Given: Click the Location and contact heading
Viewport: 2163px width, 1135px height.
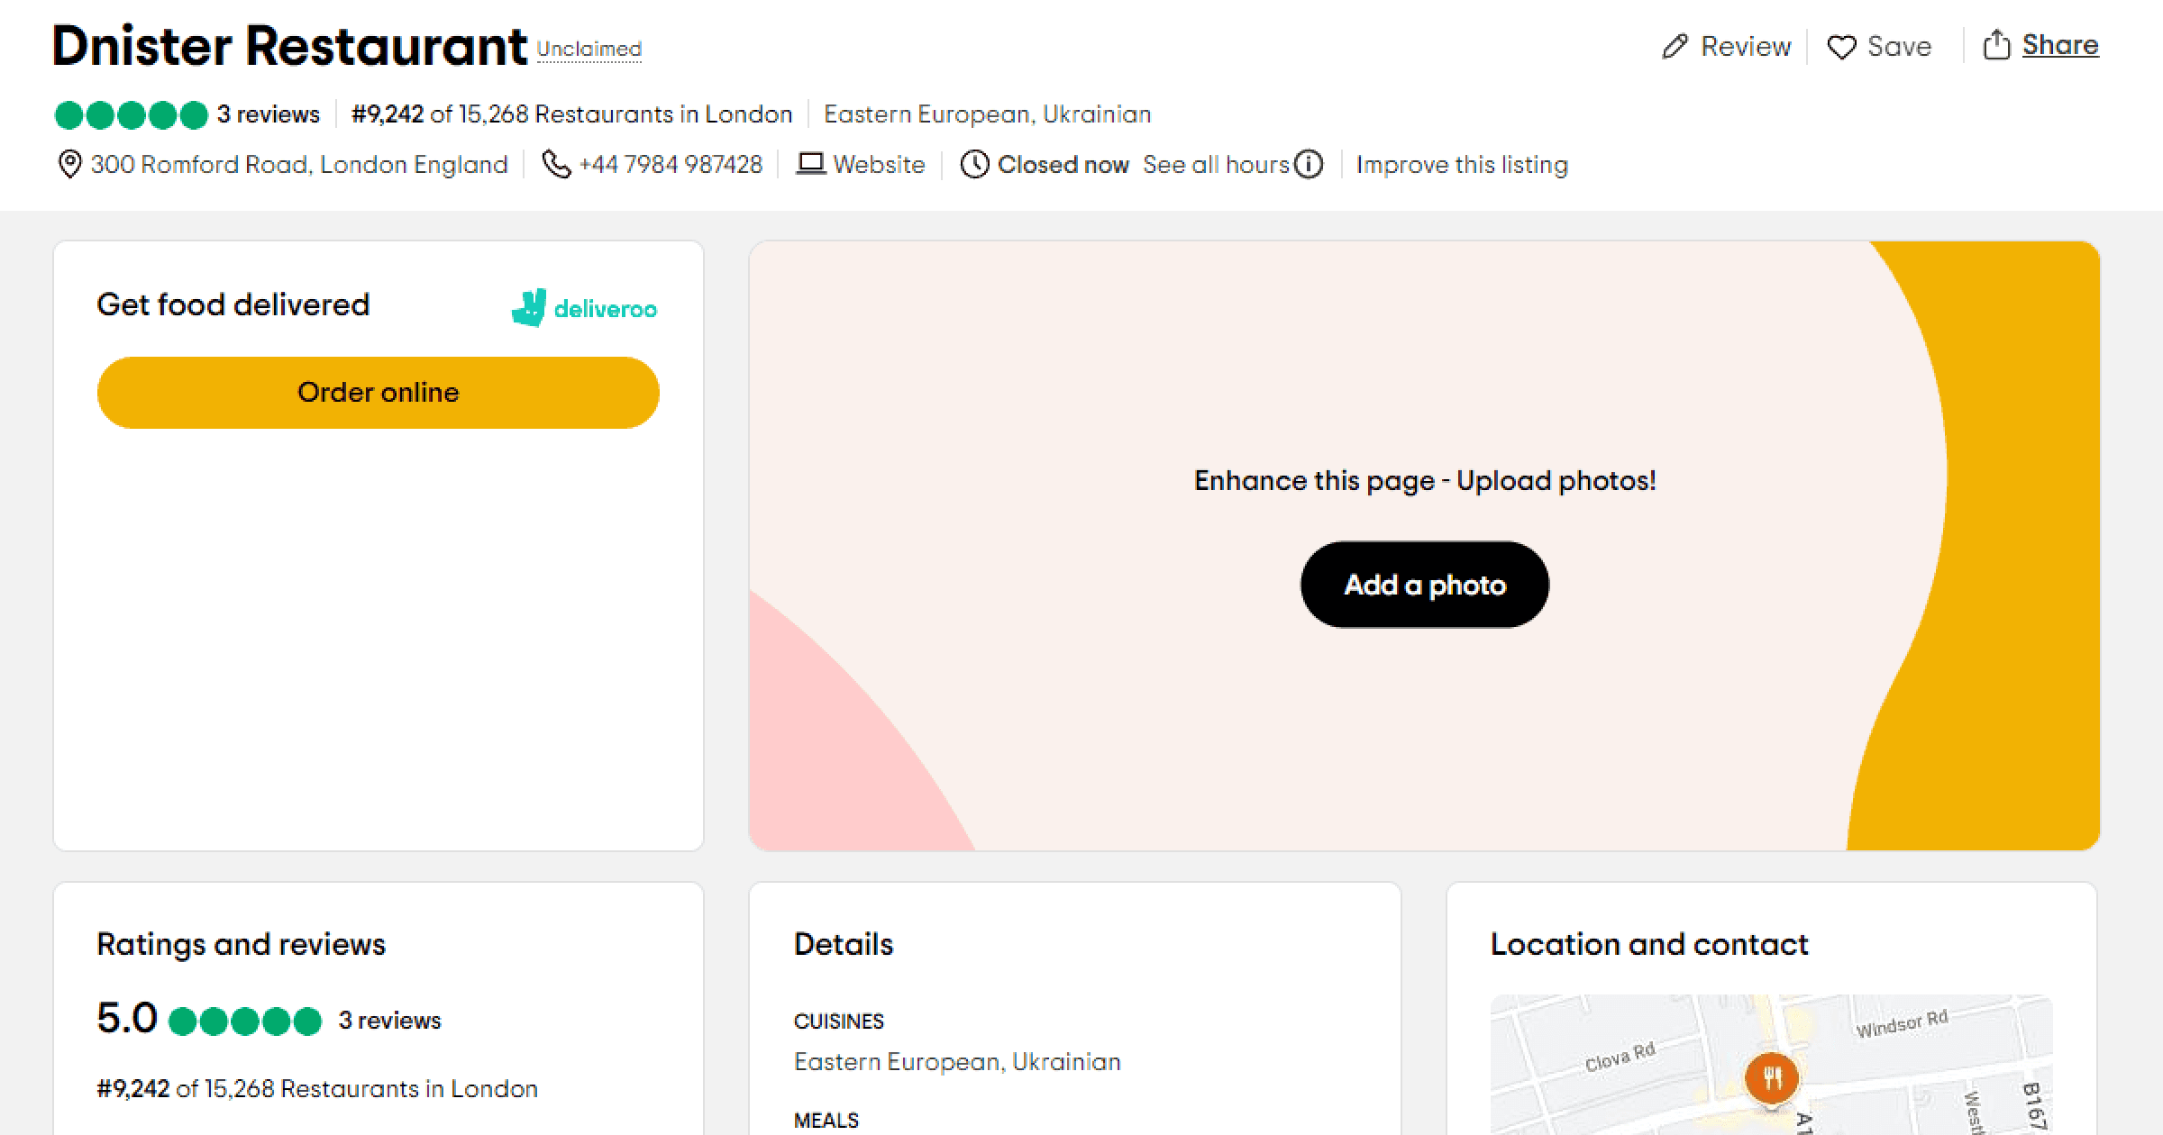Looking at the screenshot, I should tap(1649, 944).
